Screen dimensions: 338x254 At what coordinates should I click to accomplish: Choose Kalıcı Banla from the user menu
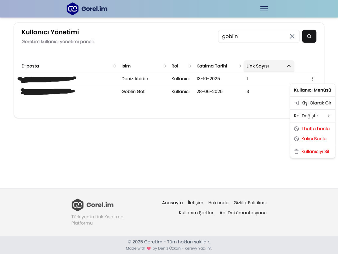click(x=314, y=138)
